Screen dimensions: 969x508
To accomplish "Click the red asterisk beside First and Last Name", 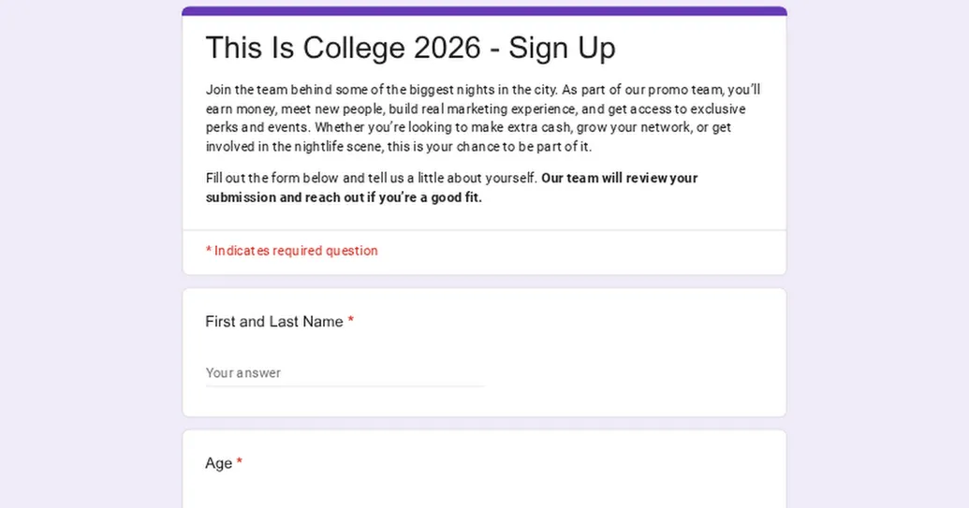I will pos(351,321).
